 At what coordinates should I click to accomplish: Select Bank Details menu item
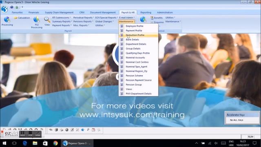pos(139,40)
